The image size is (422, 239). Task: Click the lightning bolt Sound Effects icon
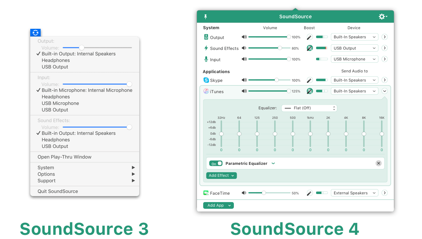pyautogui.click(x=206, y=48)
